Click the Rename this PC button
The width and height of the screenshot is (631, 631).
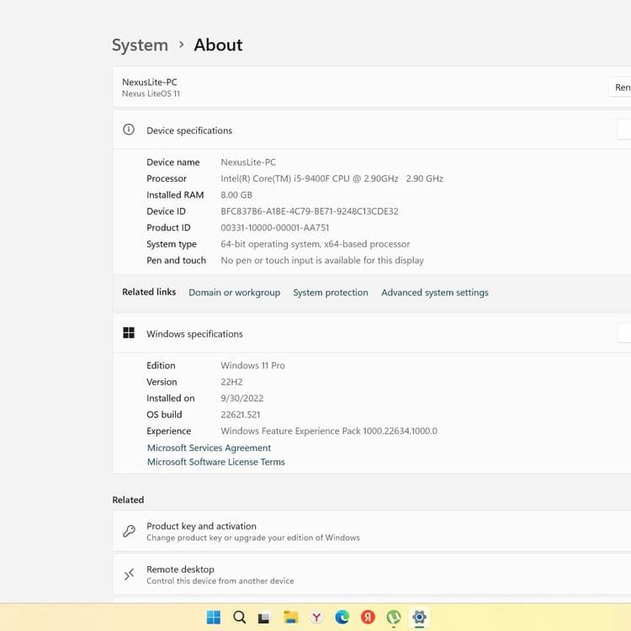click(620, 87)
